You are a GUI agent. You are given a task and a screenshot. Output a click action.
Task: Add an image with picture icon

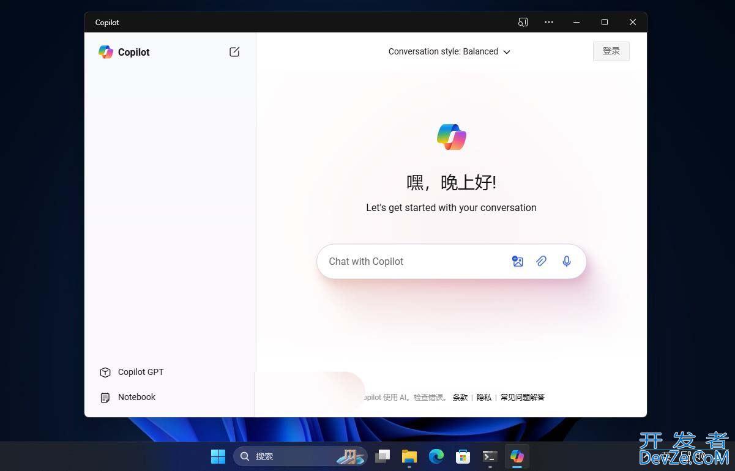pyautogui.click(x=518, y=262)
